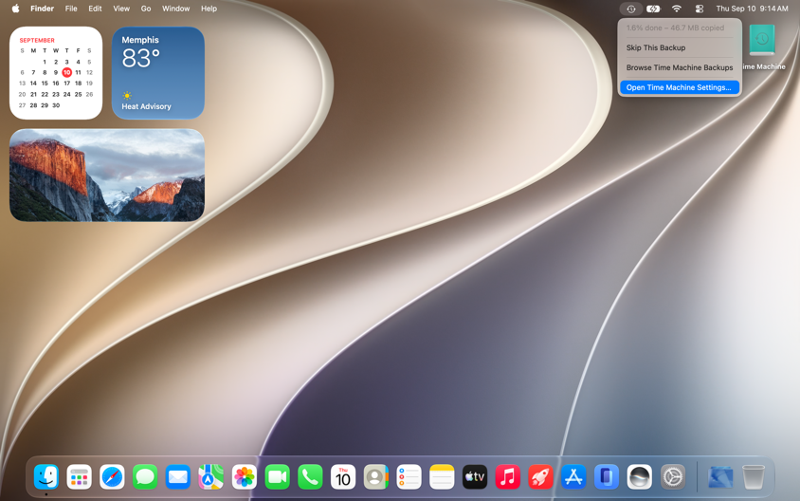Open Finder from the Dock
This screenshot has height=501, width=800.
pyautogui.click(x=46, y=477)
